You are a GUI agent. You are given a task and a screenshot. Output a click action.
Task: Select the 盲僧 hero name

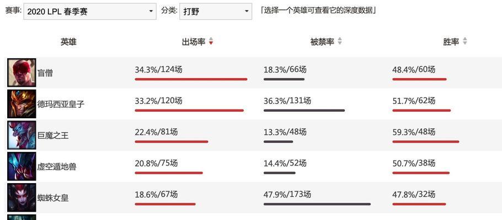coord(45,74)
